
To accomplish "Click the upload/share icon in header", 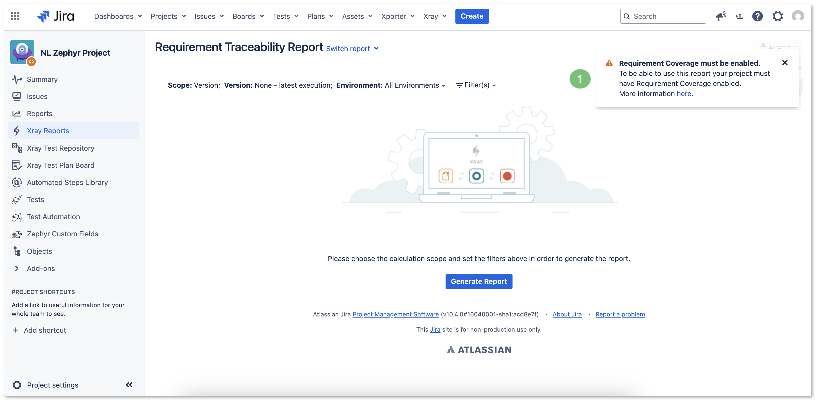I will tap(739, 16).
